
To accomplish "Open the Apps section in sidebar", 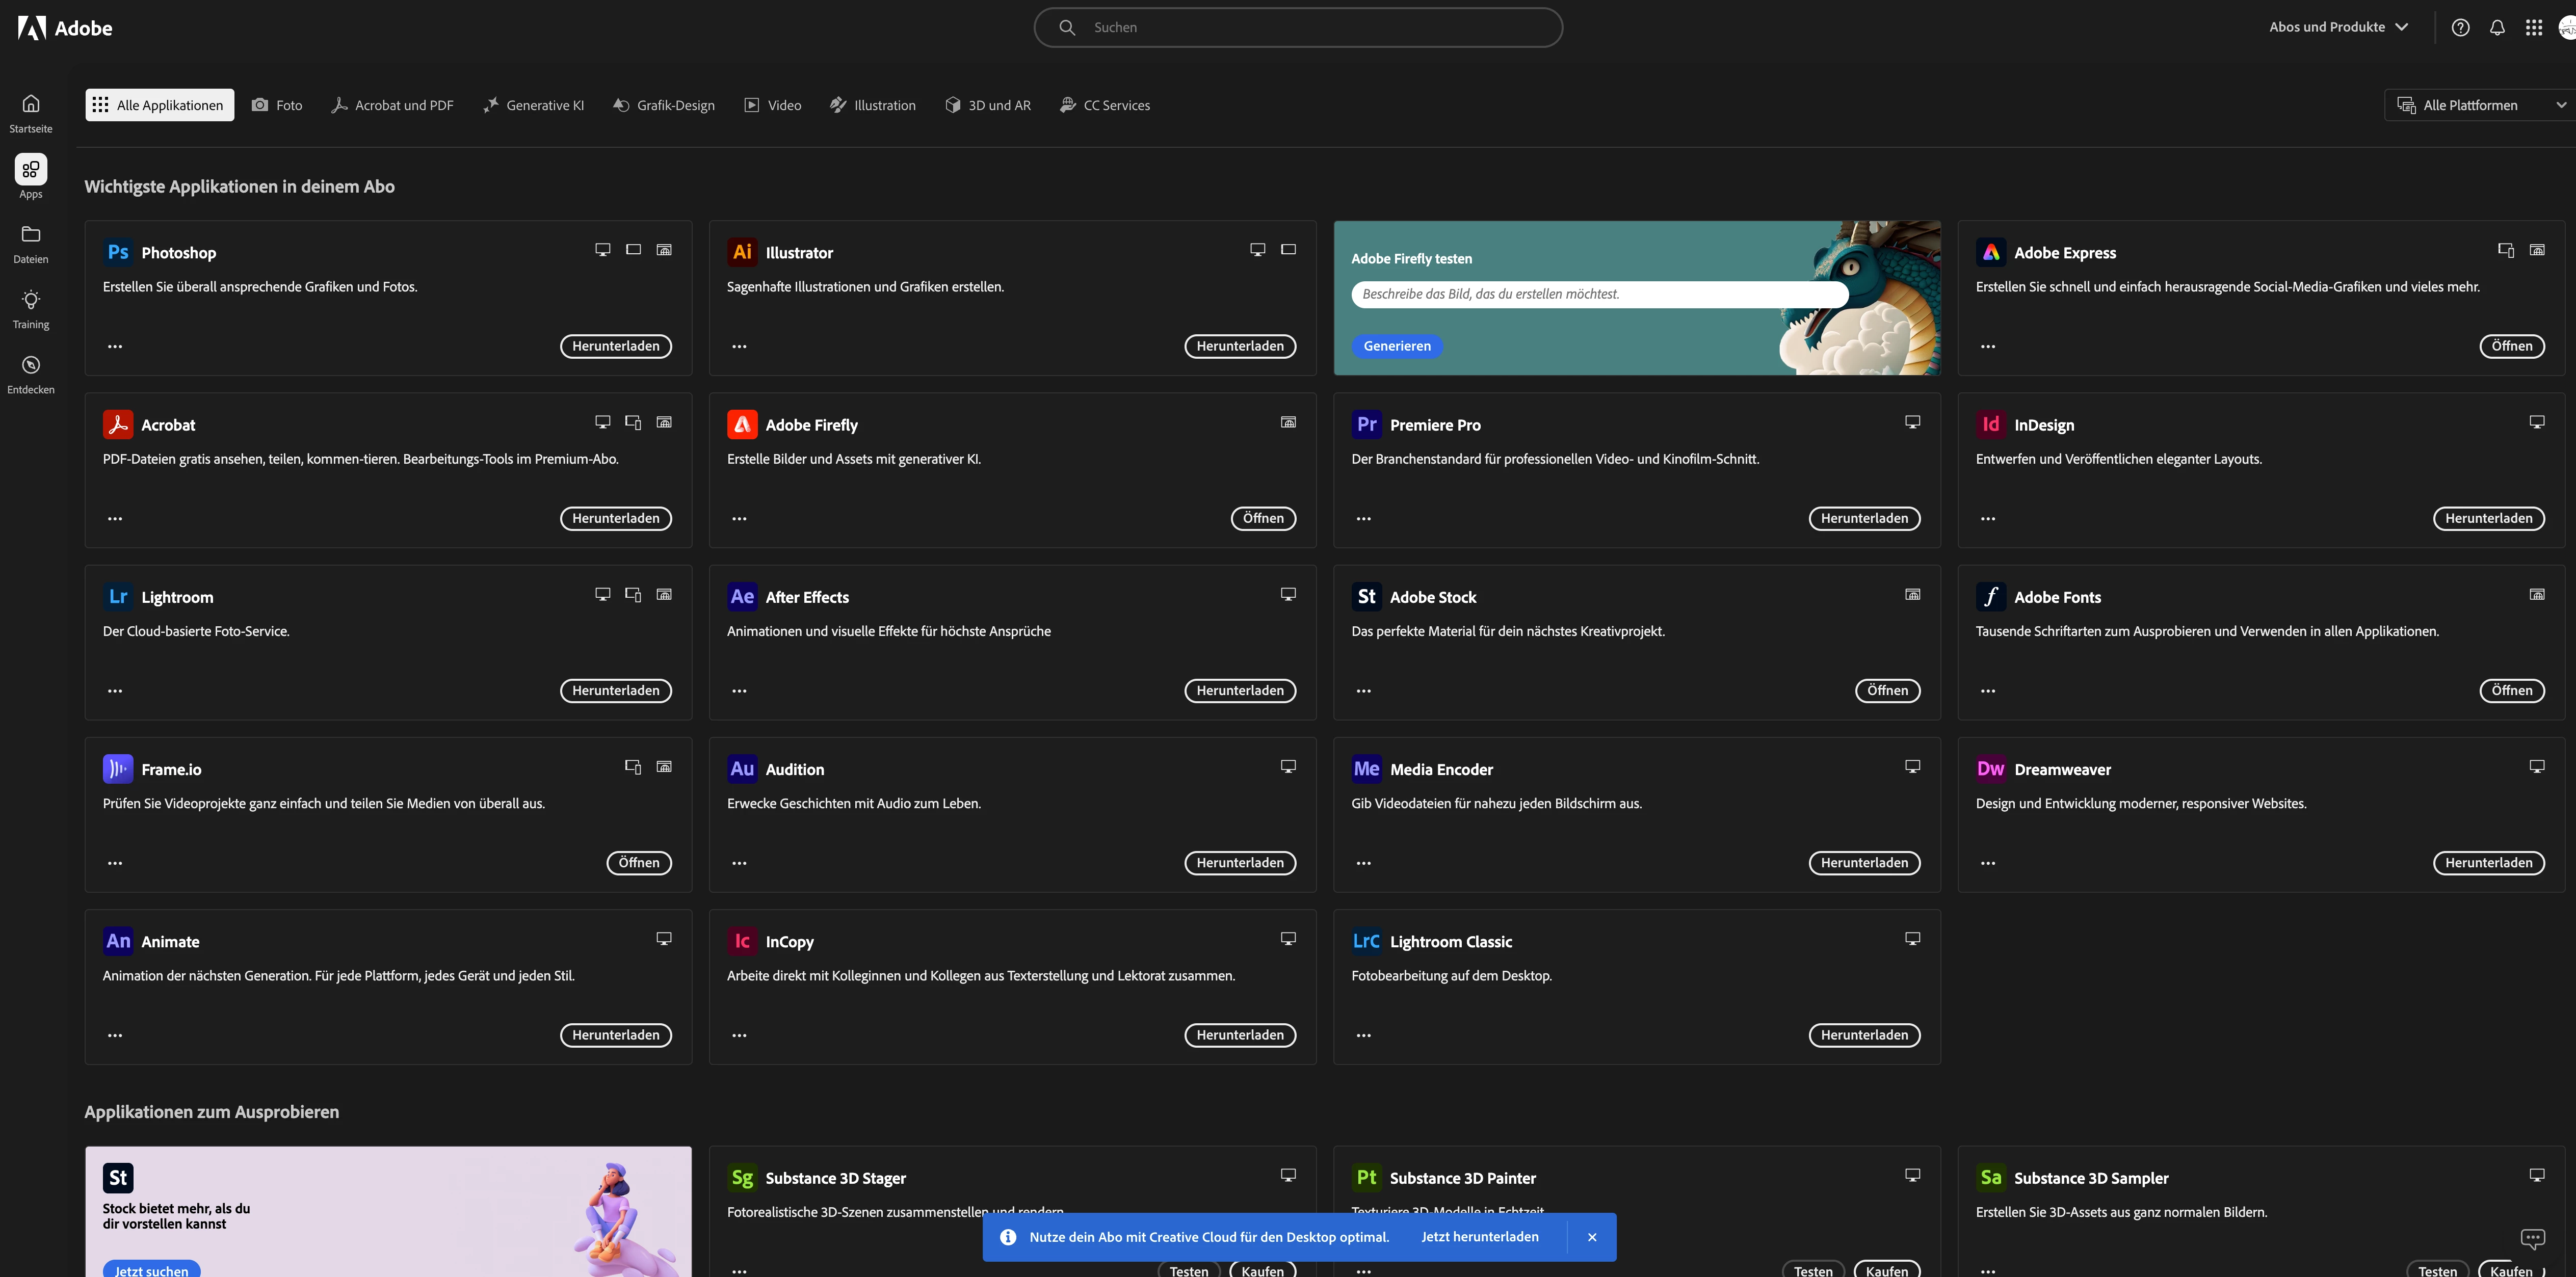I will [31, 170].
